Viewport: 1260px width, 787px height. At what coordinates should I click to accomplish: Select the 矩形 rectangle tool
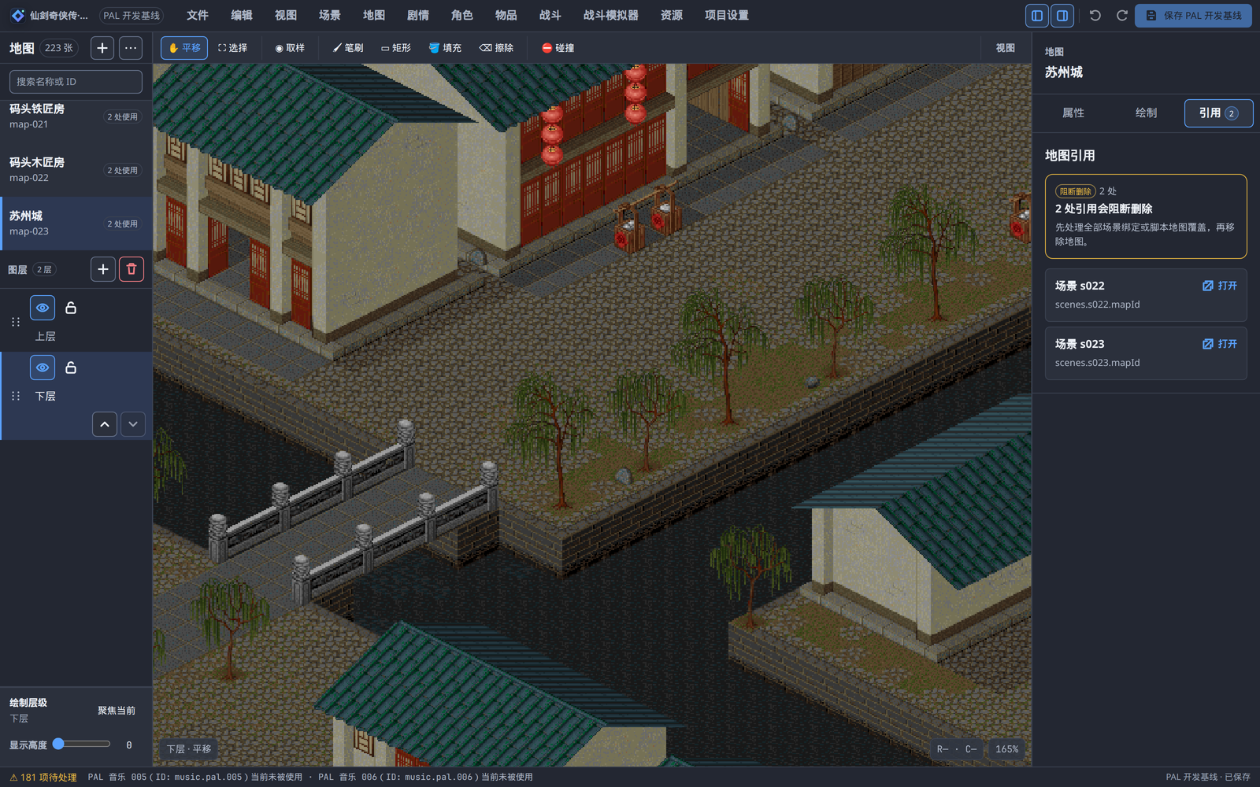coord(396,48)
